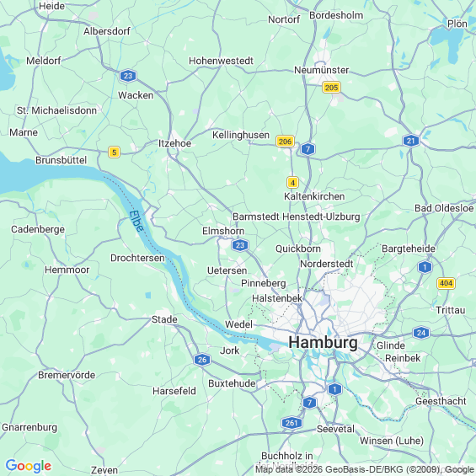Click the Map data attribution text
Viewport: 476px width, 476px height.
coord(365,469)
